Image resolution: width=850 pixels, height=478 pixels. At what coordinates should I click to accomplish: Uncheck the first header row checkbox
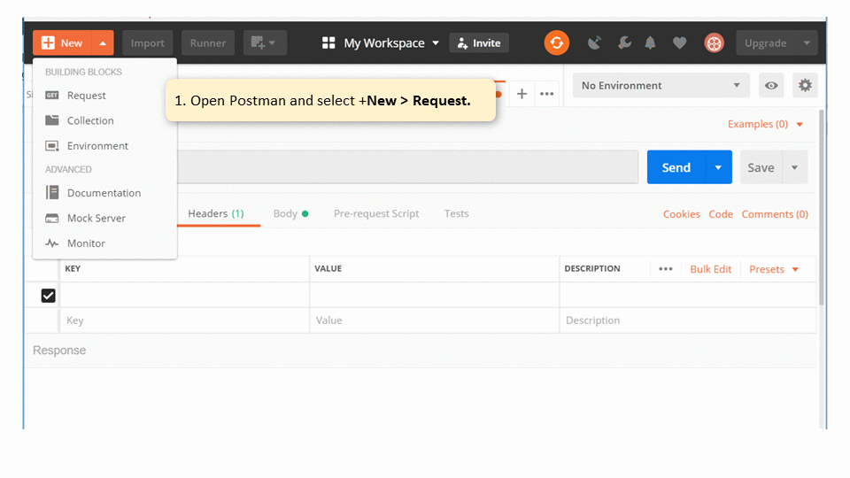tap(48, 296)
